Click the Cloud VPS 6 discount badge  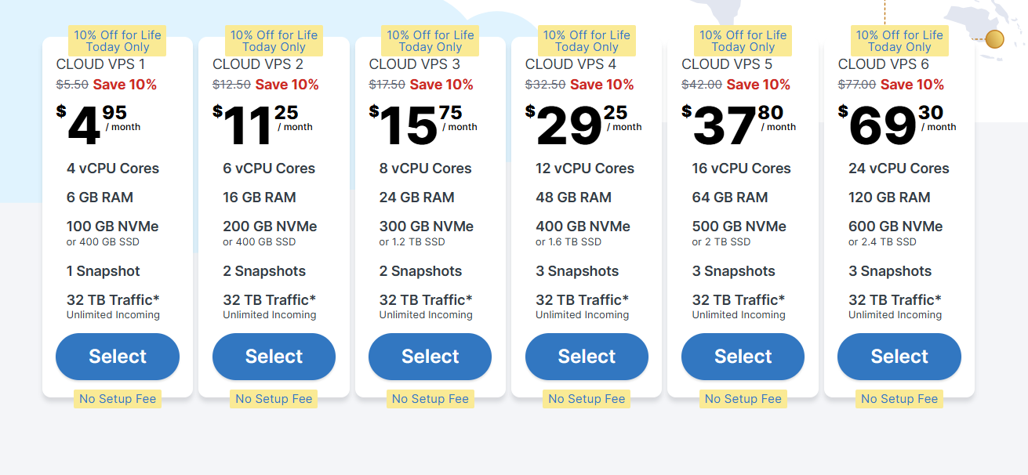899,41
